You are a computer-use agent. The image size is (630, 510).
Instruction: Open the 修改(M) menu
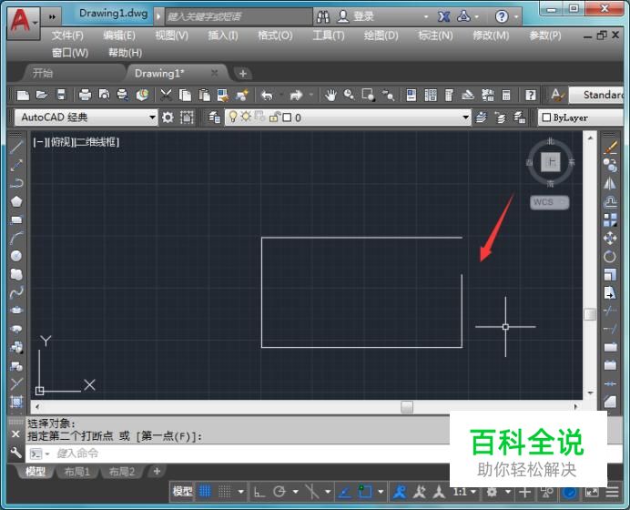[x=491, y=36]
